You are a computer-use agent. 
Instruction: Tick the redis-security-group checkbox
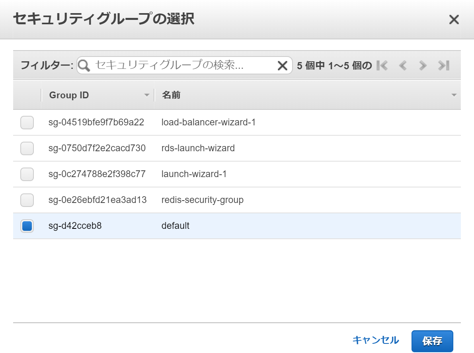pos(27,200)
